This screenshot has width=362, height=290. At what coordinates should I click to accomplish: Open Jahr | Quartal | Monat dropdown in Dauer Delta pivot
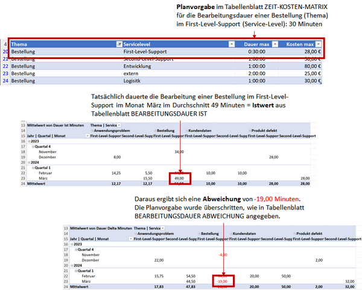(x=131, y=239)
